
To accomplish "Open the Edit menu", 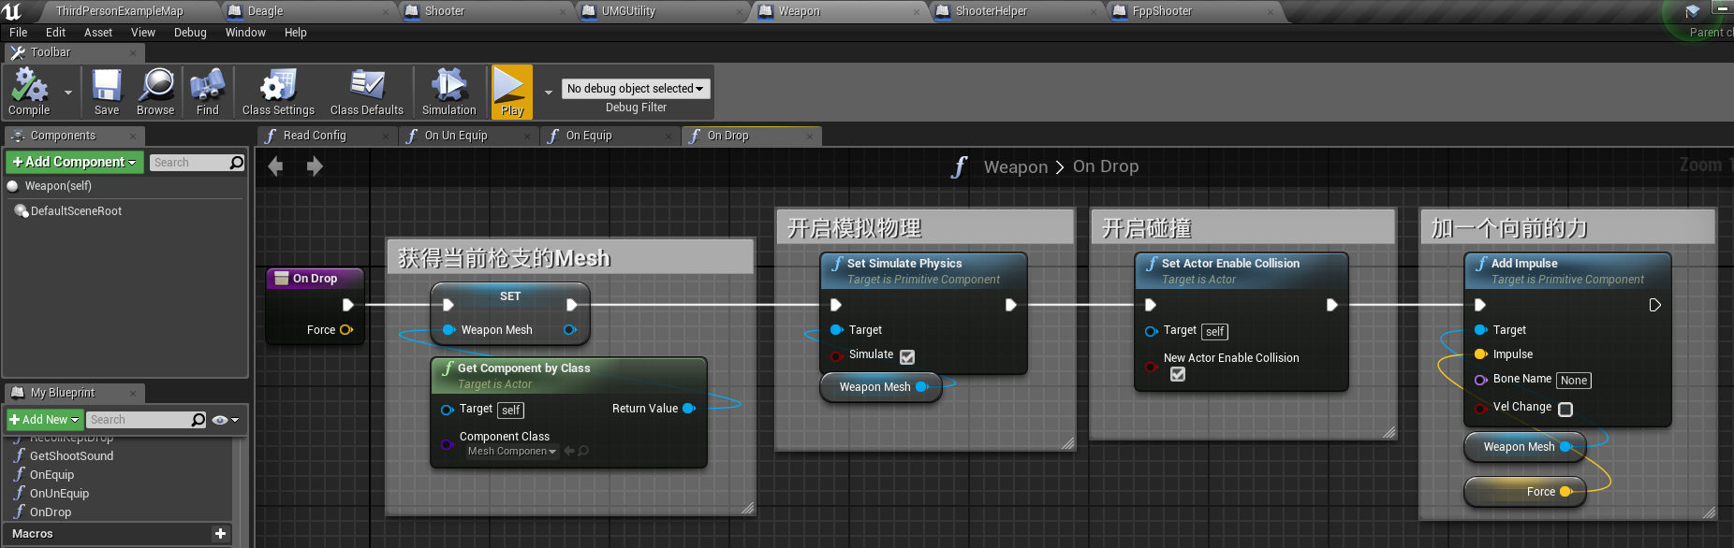I will [55, 33].
